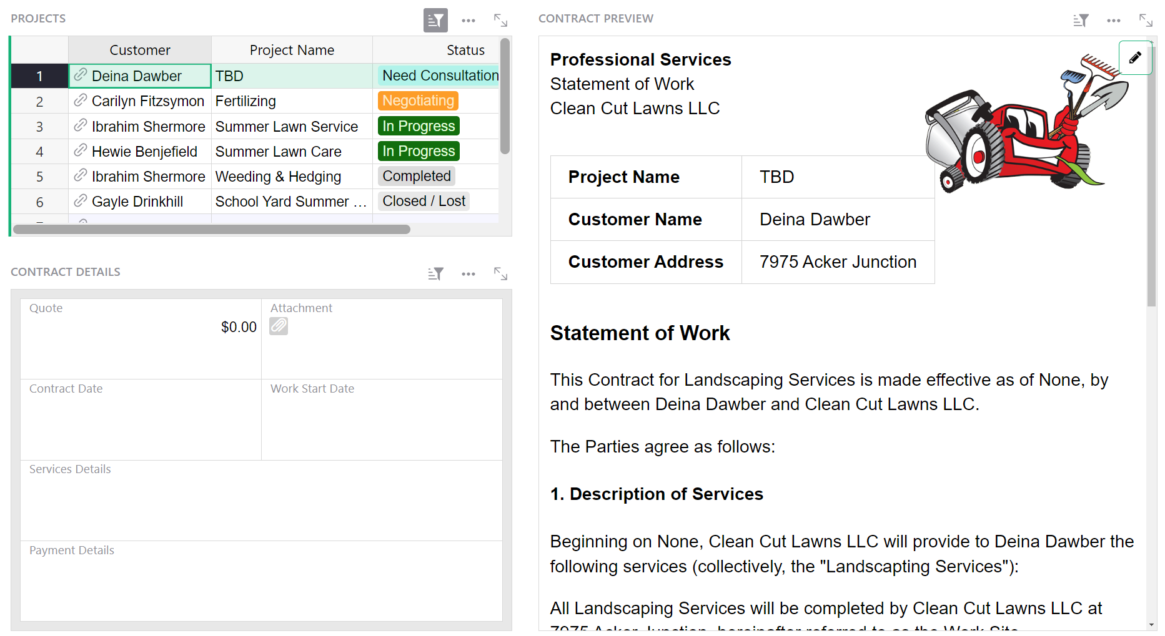Click the Quote amount field

pyautogui.click(x=238, y=326)
